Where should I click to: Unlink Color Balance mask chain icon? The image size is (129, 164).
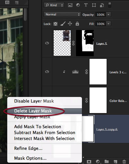click(87, 100)
